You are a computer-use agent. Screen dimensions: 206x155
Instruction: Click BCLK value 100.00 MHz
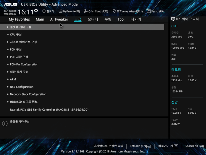[178, 48]
